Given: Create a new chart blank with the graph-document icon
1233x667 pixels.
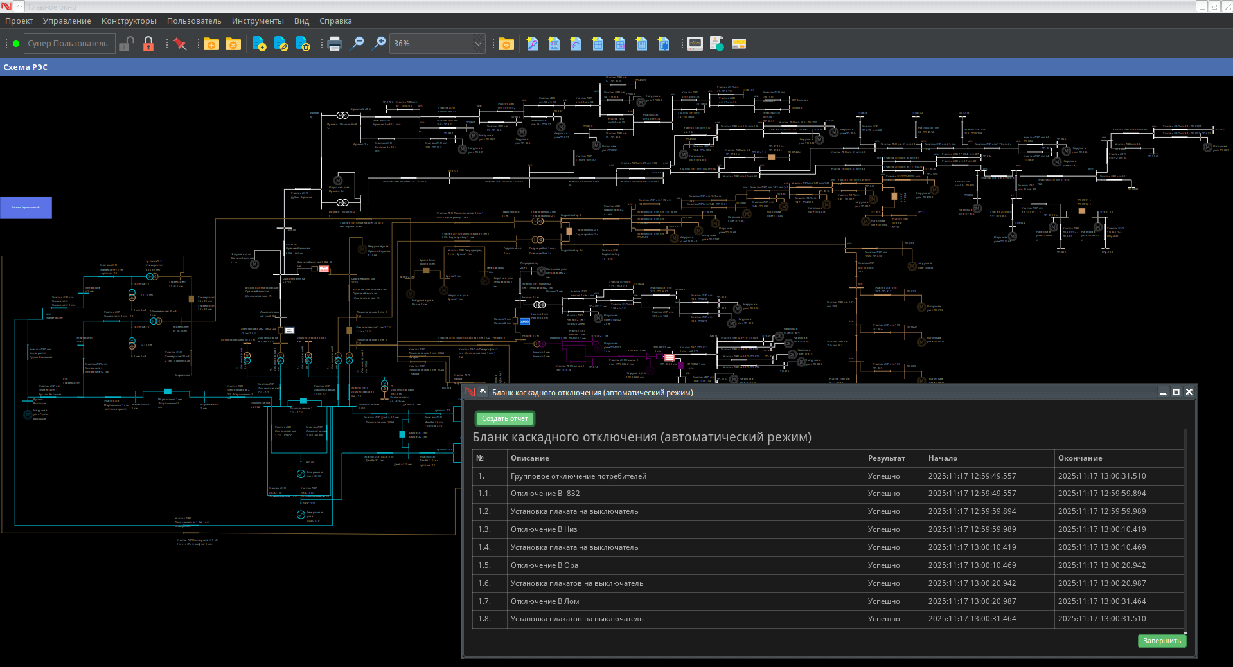Looking at the screenshot, I should coord(532,44).
